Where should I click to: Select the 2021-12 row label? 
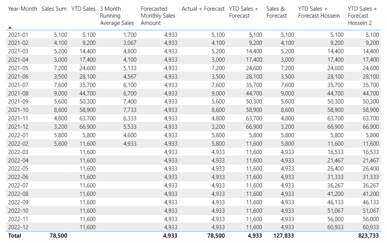[x=18, y=126]
